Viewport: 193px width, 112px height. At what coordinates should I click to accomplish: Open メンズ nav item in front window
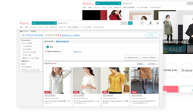pyautogui.click(x=40, y=27)
